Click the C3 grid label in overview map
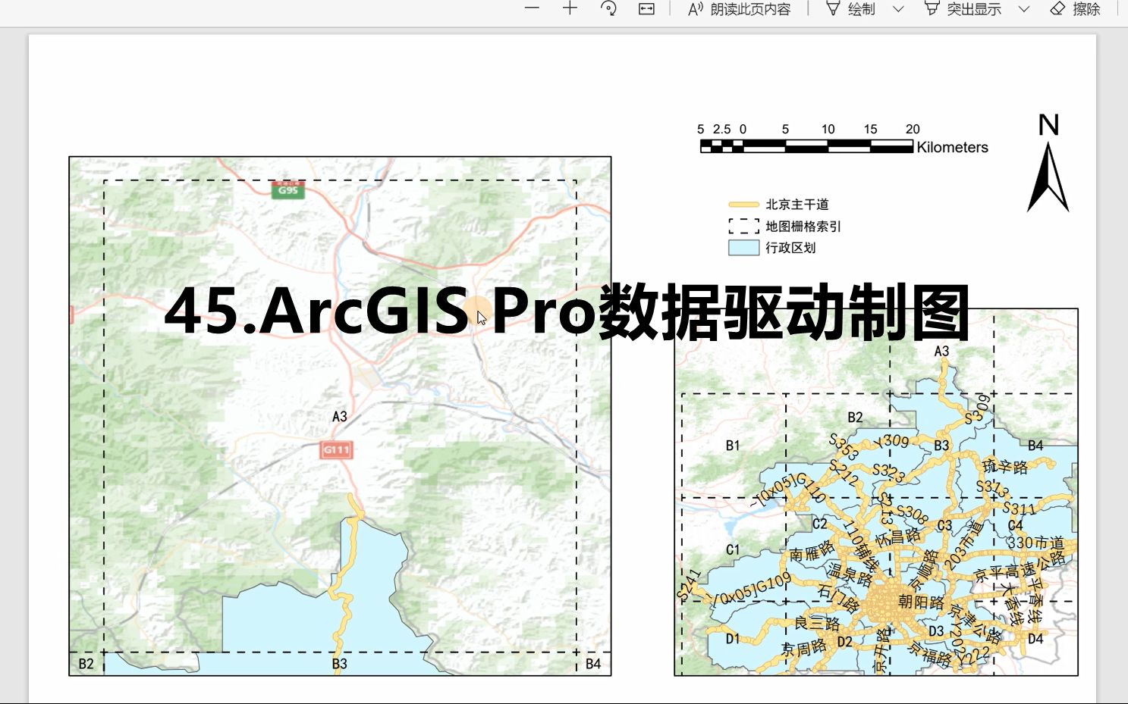The image size is (1128, 704). (x=944, y=525)
